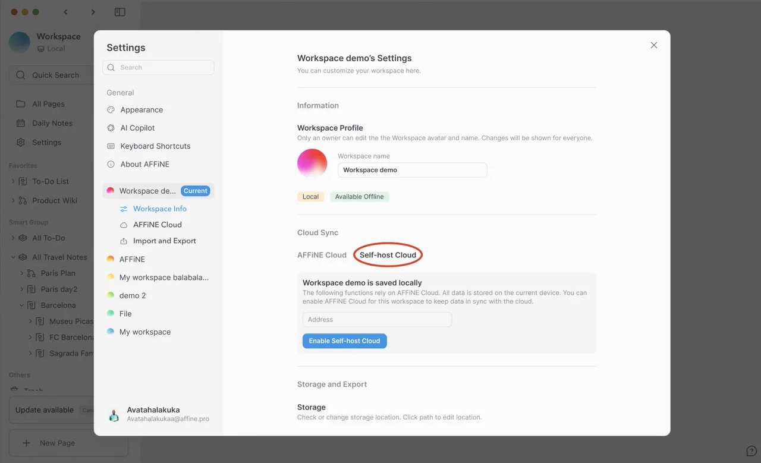Click the sidebar Settings gear icon
Screen dimensions: 761x463
tap(21, 143)
